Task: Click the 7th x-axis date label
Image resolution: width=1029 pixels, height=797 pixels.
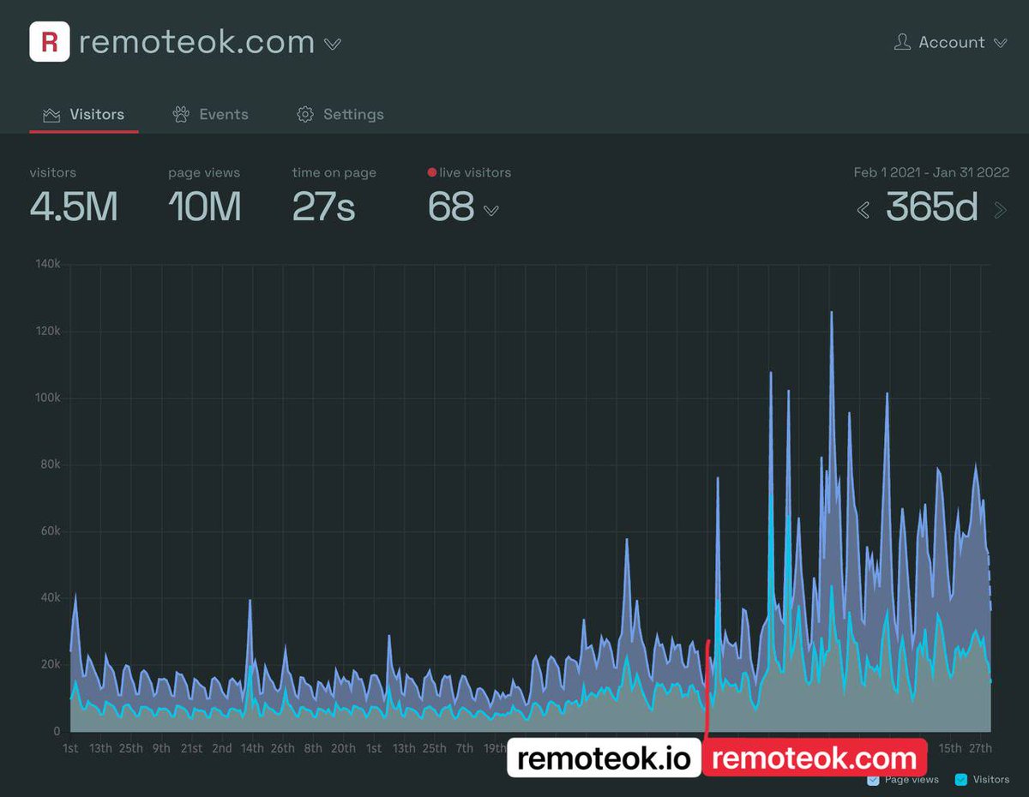Action: (465, 748)
